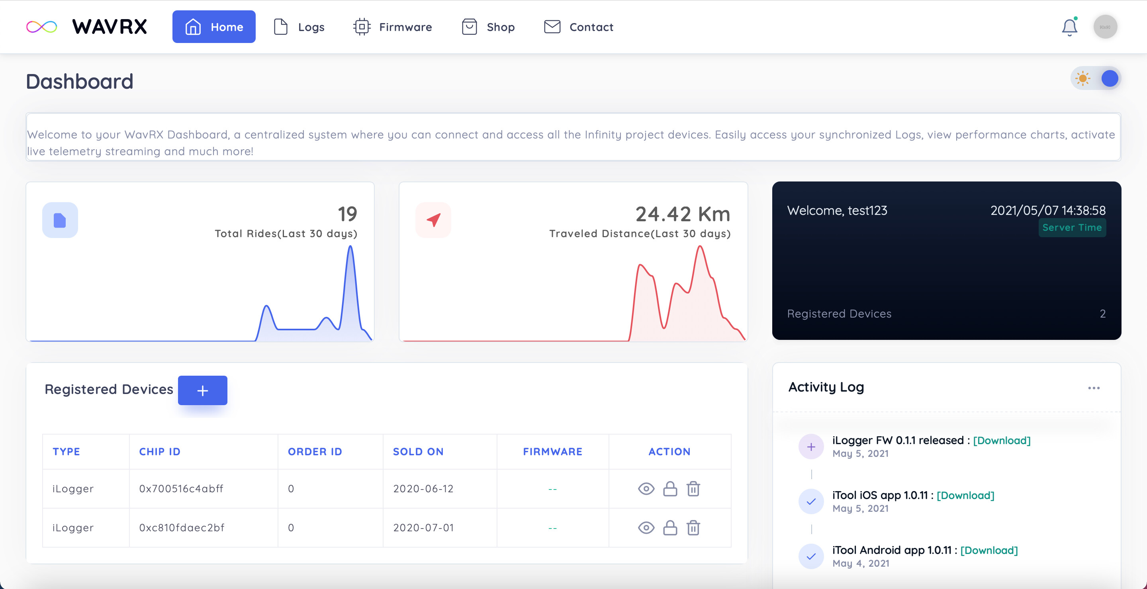This screenshot has height=589, width=1147.
Task: View device 0xc810fdaec2bf with eye icon
Action: click(x=646, y=528)
